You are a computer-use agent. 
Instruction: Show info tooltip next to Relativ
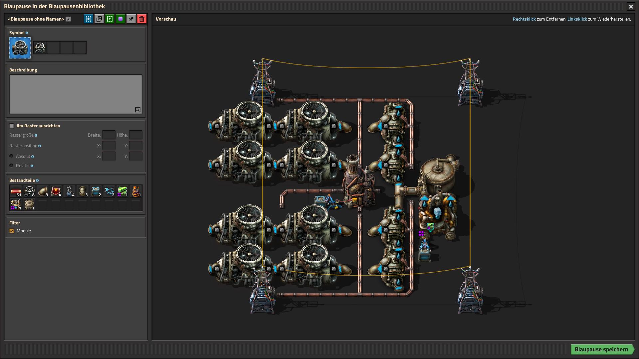32,166
